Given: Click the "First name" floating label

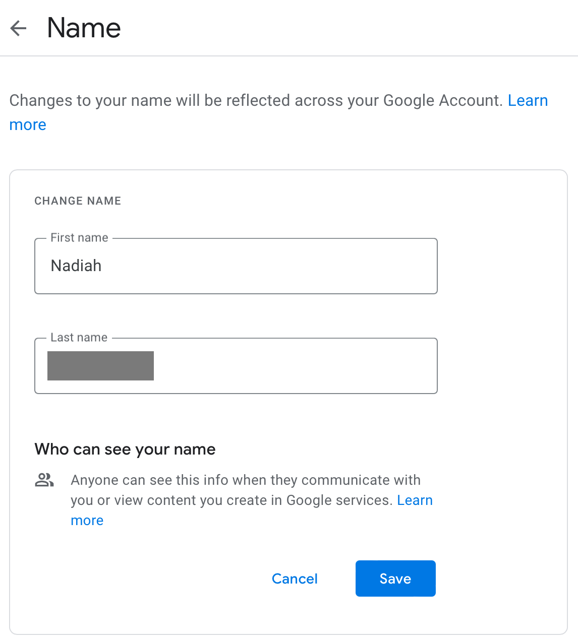Looking at the screenshot, I should point(79,238).
